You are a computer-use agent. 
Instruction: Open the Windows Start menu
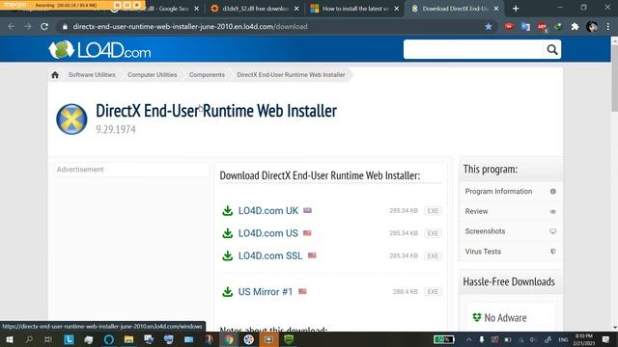click(9, 339)
